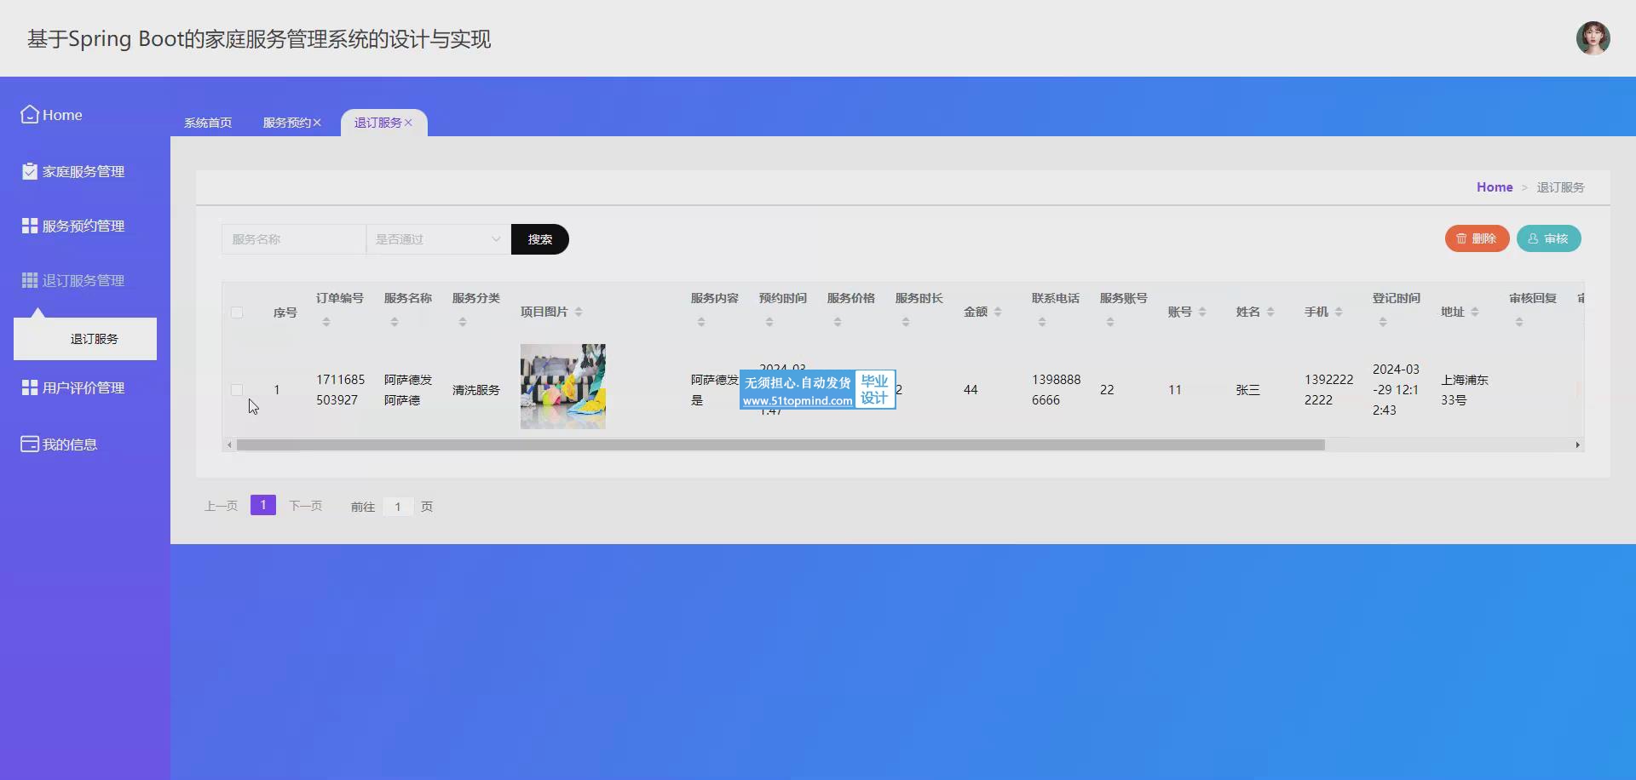Viewport: 1636px width, 780px height.
Task: Collapse the 退订服务管理 sidebar menu
Action: click(85, 280)
